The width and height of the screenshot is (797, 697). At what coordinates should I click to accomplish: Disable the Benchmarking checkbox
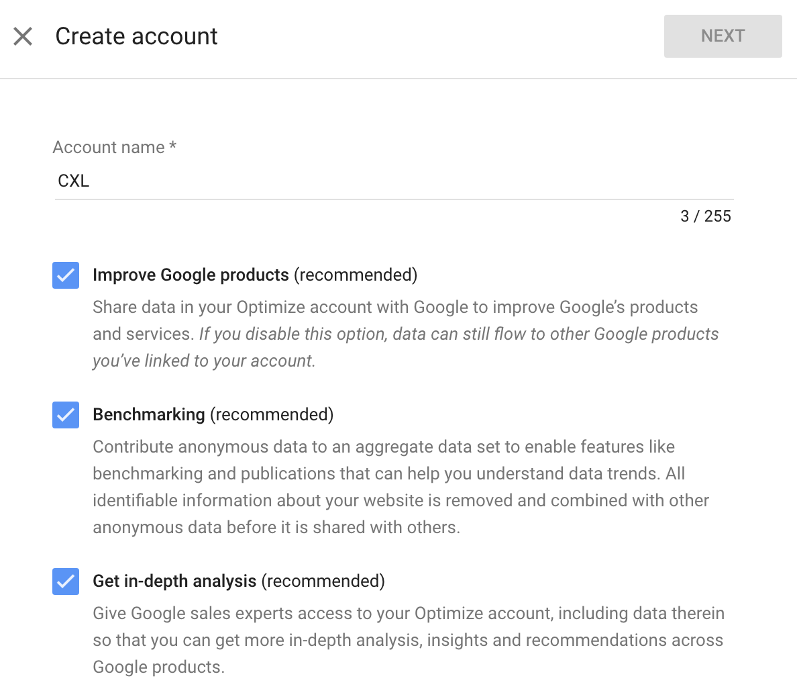pyautogui.click(x=66, y=414)
